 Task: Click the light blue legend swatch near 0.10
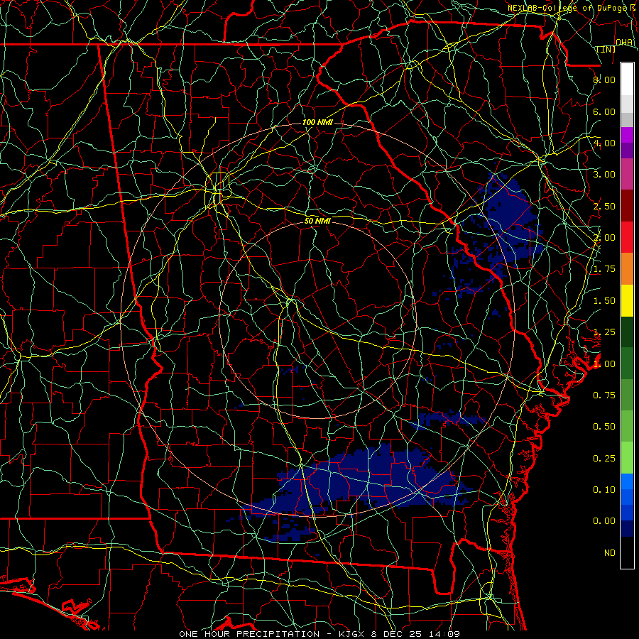pyautogui.click(x=627, y=481)
